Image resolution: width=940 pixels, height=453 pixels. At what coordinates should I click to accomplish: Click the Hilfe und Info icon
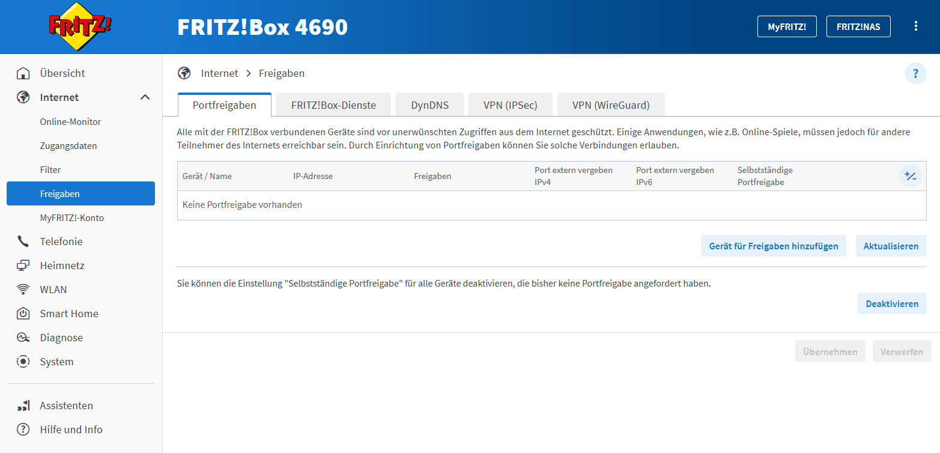[23, 430]
